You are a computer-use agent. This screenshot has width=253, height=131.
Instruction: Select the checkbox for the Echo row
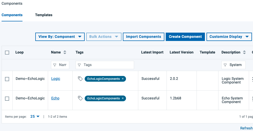point(7,98)
